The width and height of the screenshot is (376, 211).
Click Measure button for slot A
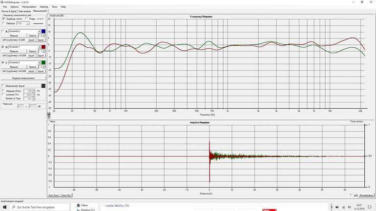(14, 36)
